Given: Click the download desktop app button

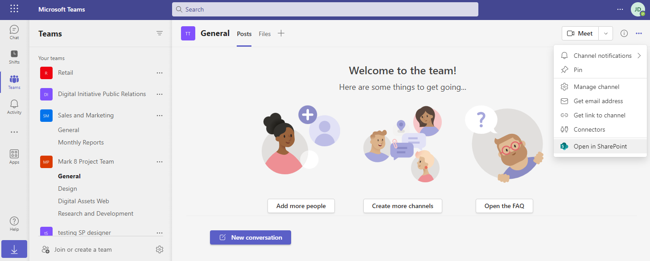Looking at the screenshot, I should point(14,249).
